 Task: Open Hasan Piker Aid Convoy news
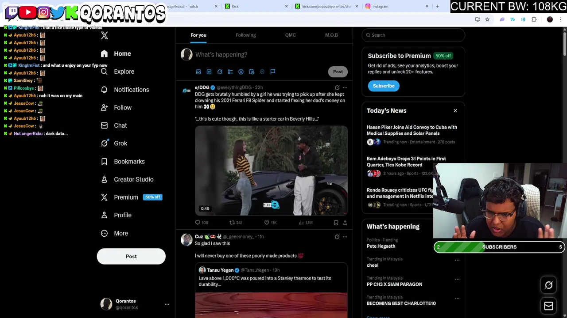[x=412, y=134]
